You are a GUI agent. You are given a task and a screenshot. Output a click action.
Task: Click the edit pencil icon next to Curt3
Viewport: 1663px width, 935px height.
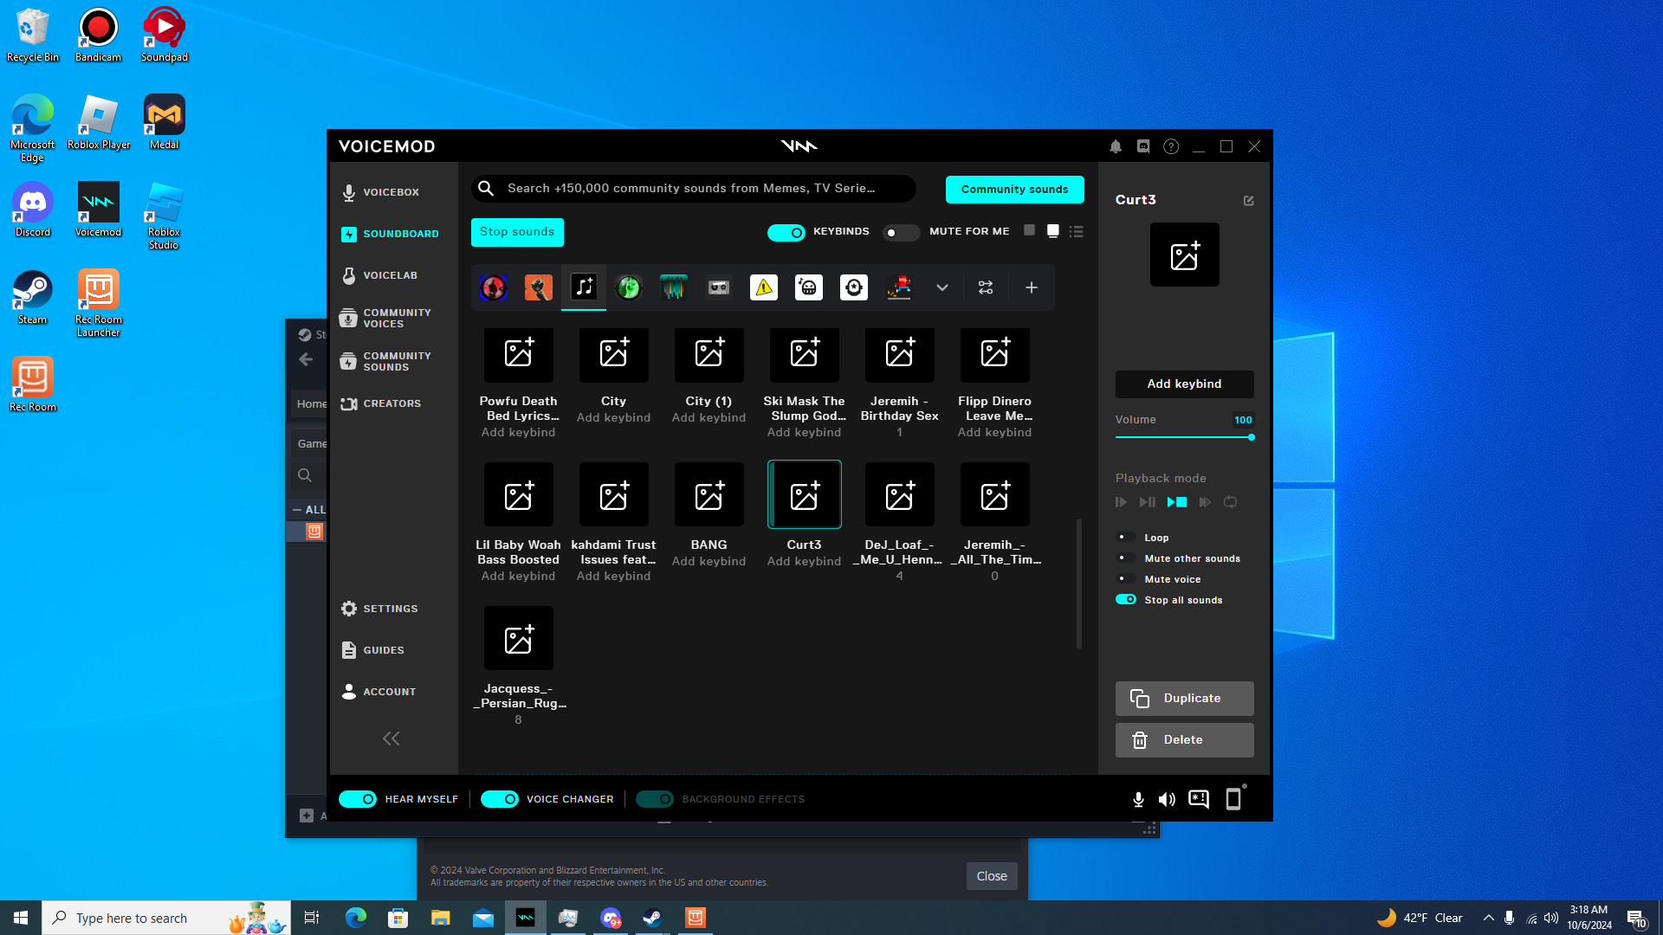tap(1248, 201)
